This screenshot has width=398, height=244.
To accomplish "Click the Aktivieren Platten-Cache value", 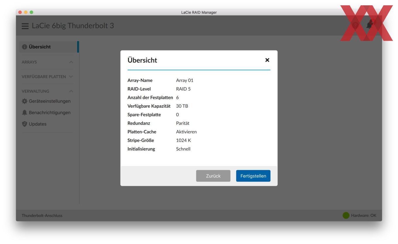I will [186, 132].
